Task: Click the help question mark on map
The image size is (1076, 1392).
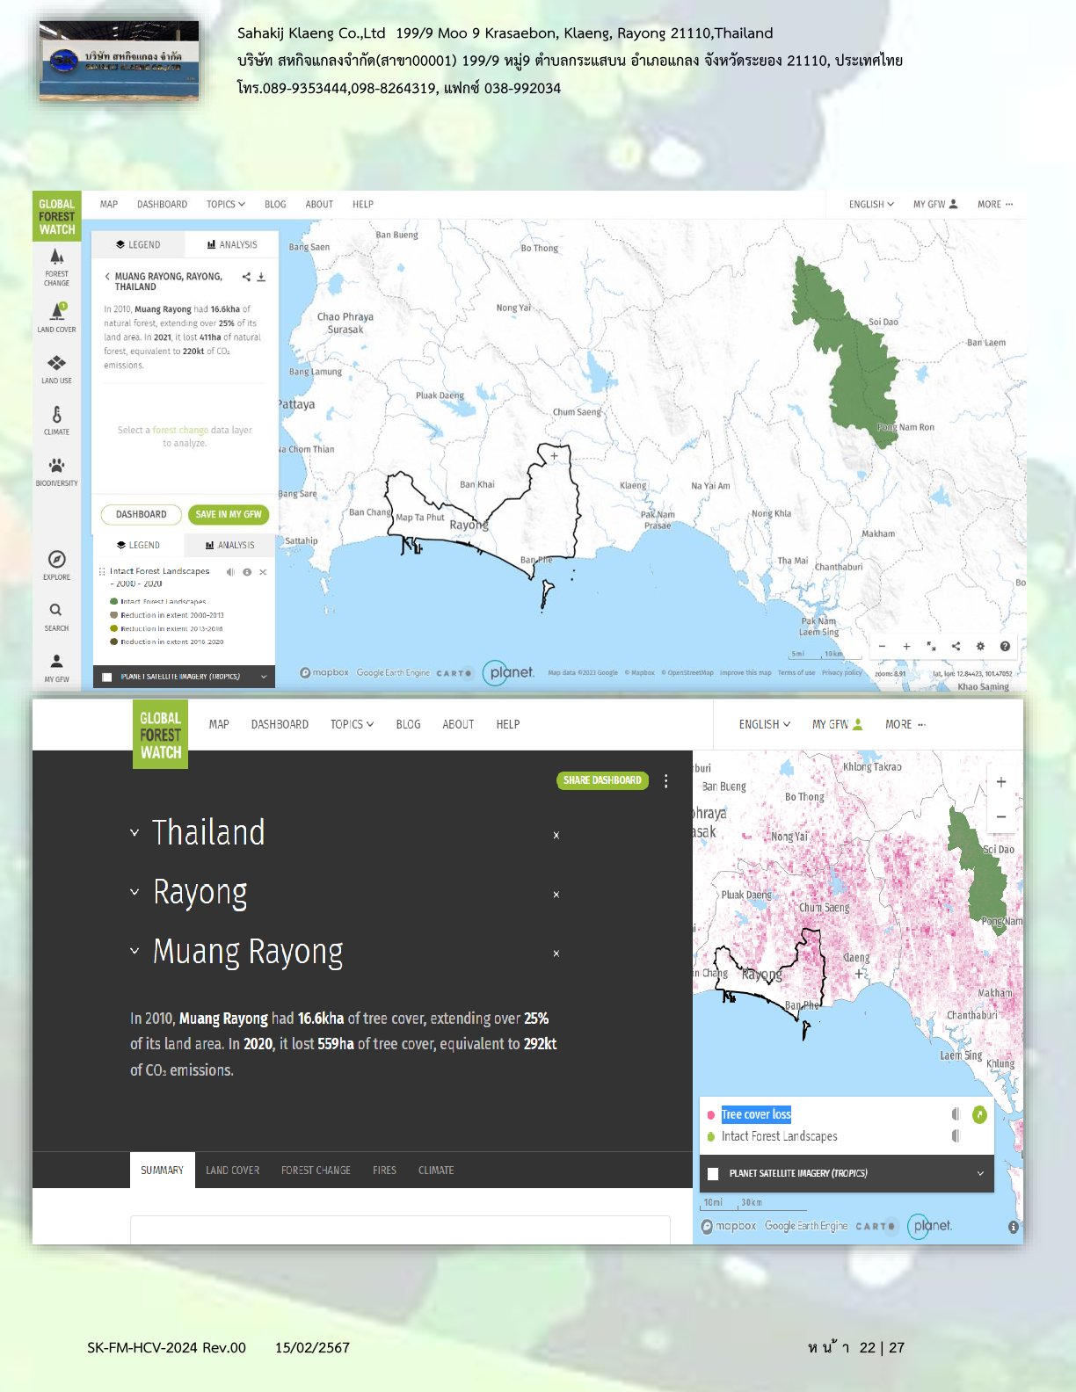Action: pyautogui.click(x=1005, y=646)
